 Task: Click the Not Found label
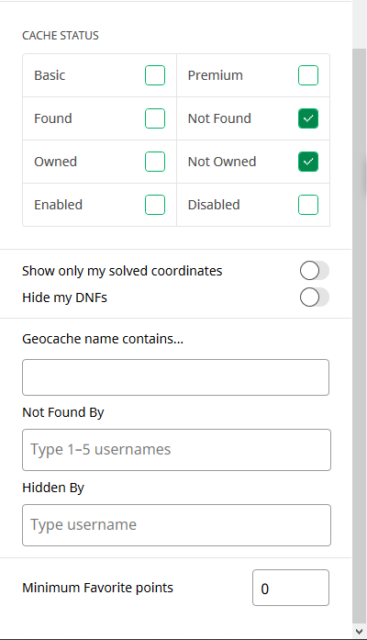click(x=219, y=118)
